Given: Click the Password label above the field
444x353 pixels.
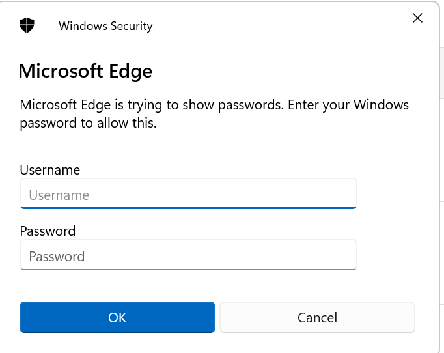Looking at the screenshot, I should (48, 231).
